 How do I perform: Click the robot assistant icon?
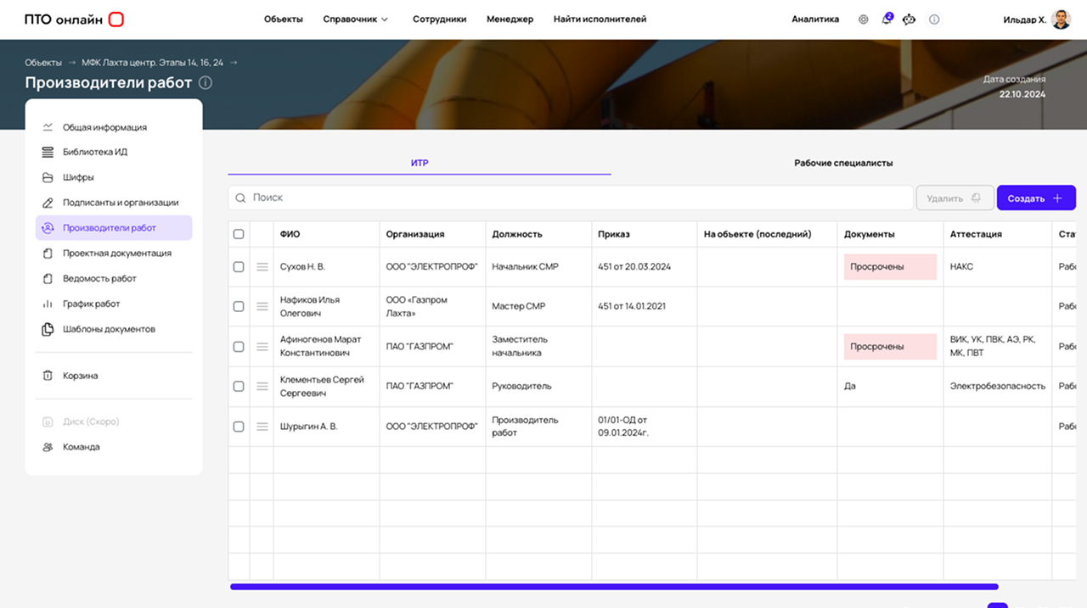[x=910, y=20]
